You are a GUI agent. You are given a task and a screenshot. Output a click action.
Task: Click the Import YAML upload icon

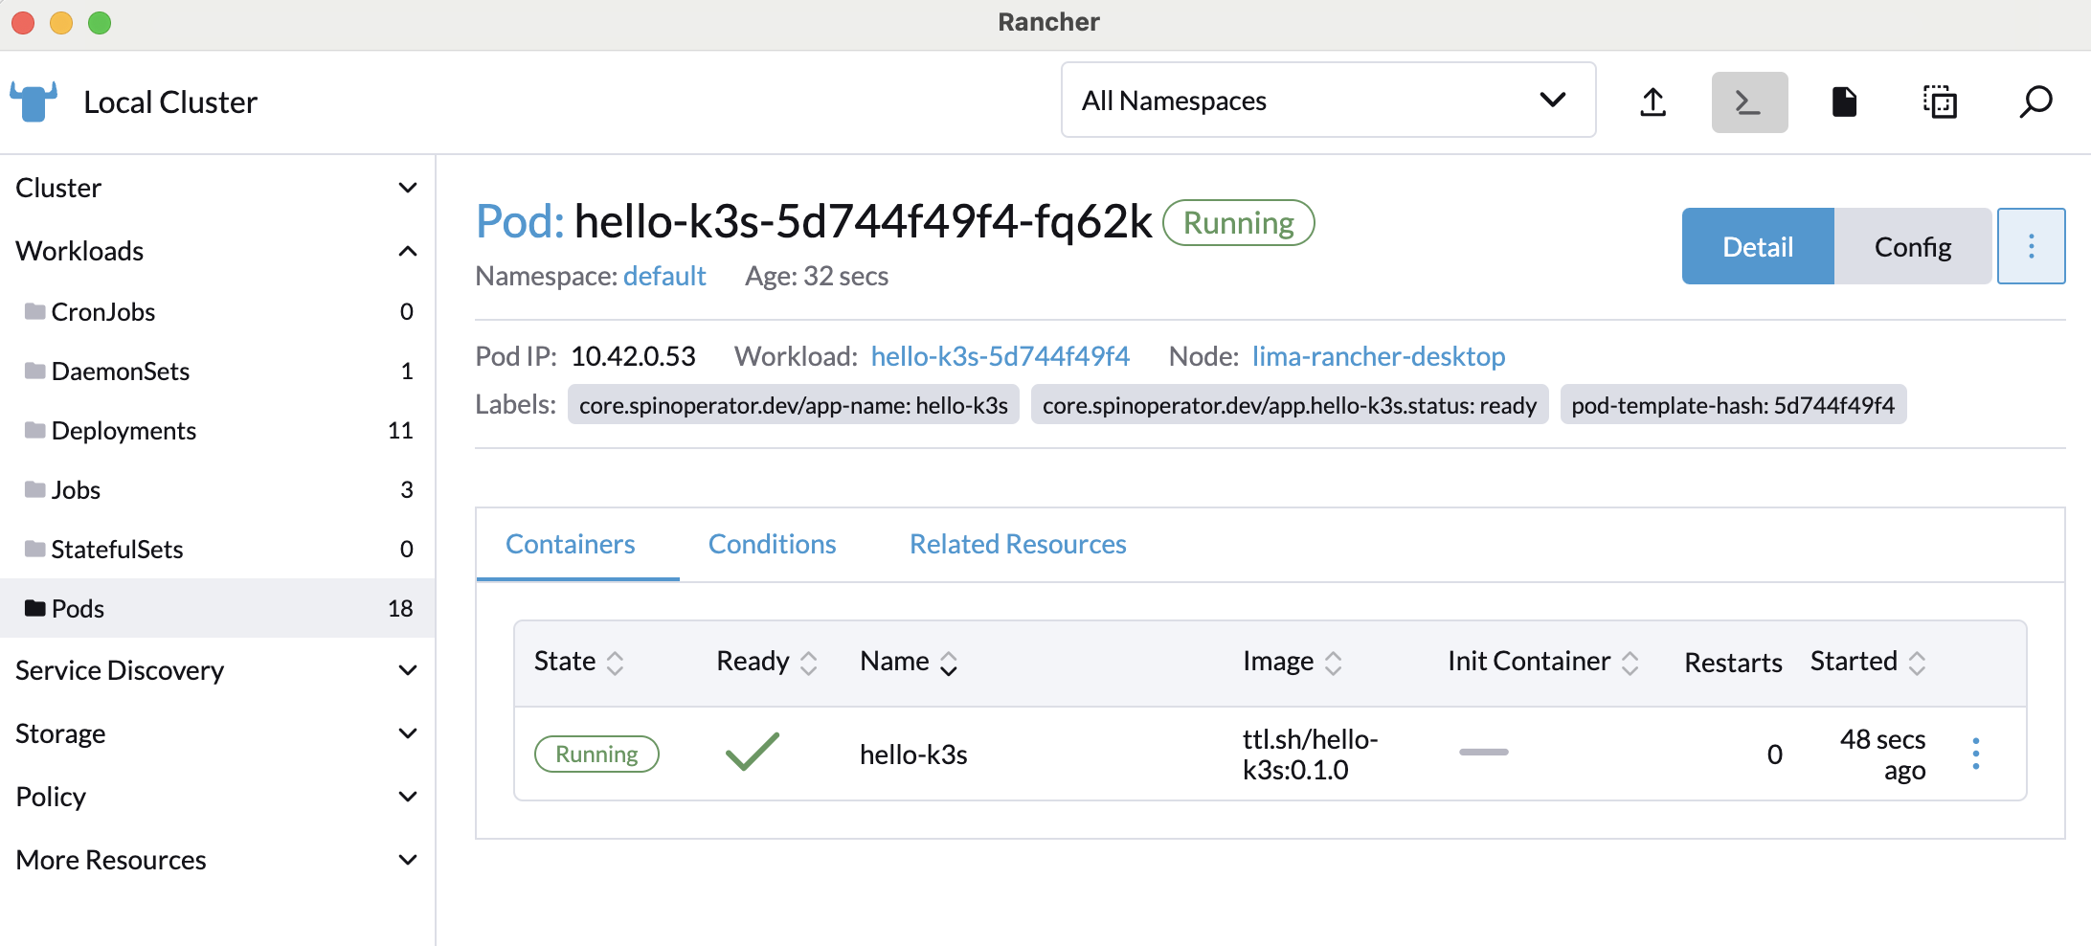(x=1653, y=101)
